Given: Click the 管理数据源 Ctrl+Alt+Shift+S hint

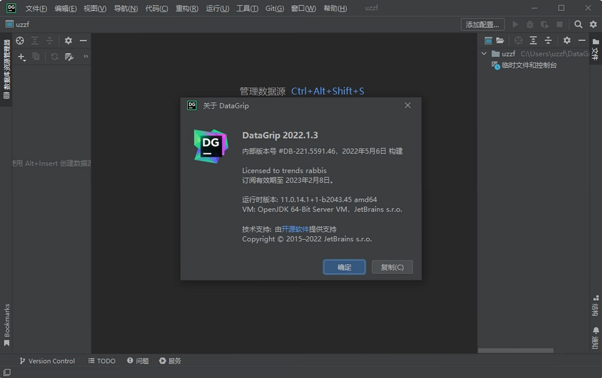Looking at the screenshot, I should coord(302,91).
